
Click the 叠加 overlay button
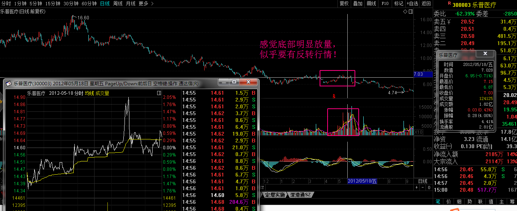click(x=358, y=3)
